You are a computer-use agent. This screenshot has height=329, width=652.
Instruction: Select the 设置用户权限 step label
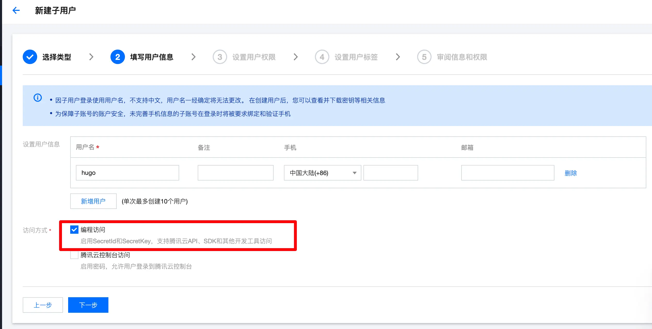254,57
